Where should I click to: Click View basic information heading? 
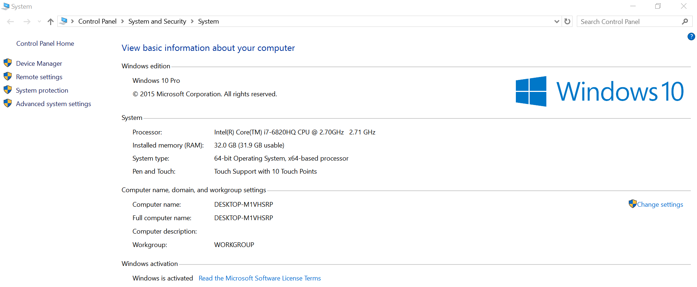pyautogui.click(x=208, y=48)
